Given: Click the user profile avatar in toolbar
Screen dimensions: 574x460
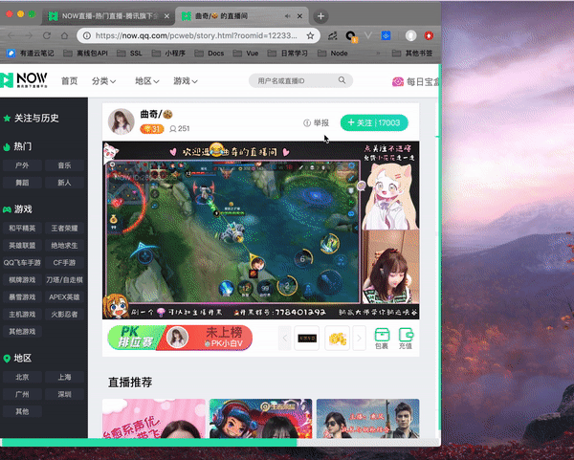Looking at the screenshot, I should [x=410, y=35].
